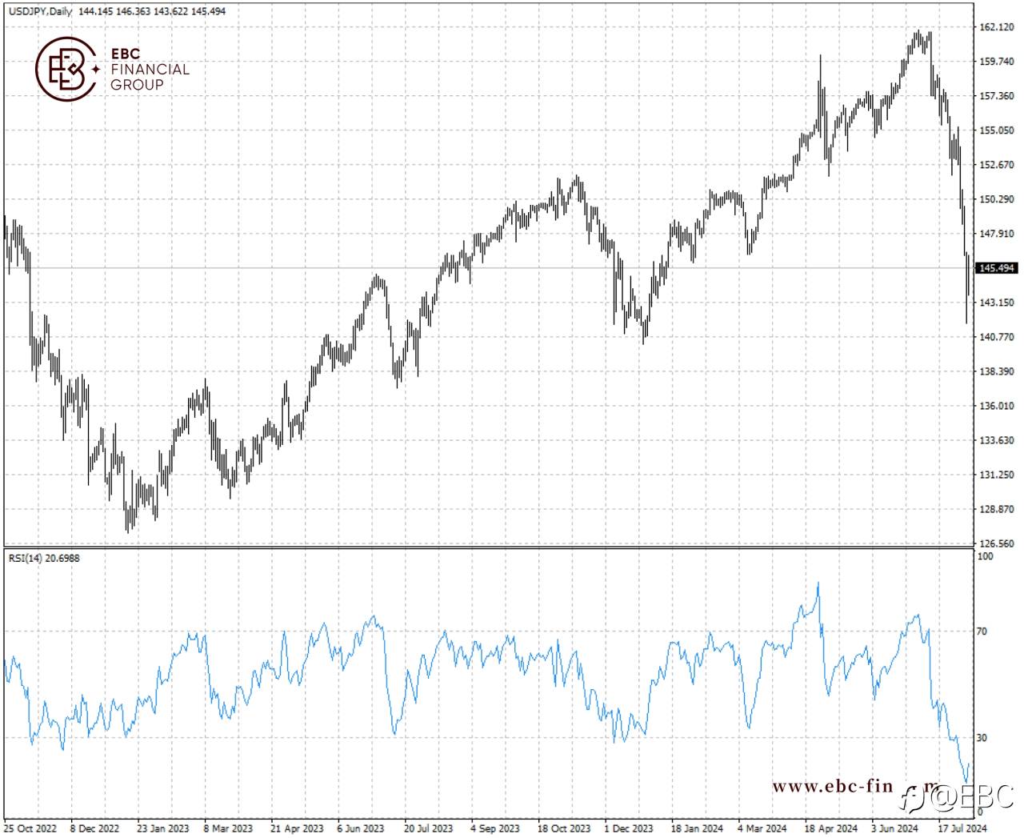The image size is (1024, 838).
Task: Click the 8 Mar 2023 date label
Action: [x=228, y=828]
